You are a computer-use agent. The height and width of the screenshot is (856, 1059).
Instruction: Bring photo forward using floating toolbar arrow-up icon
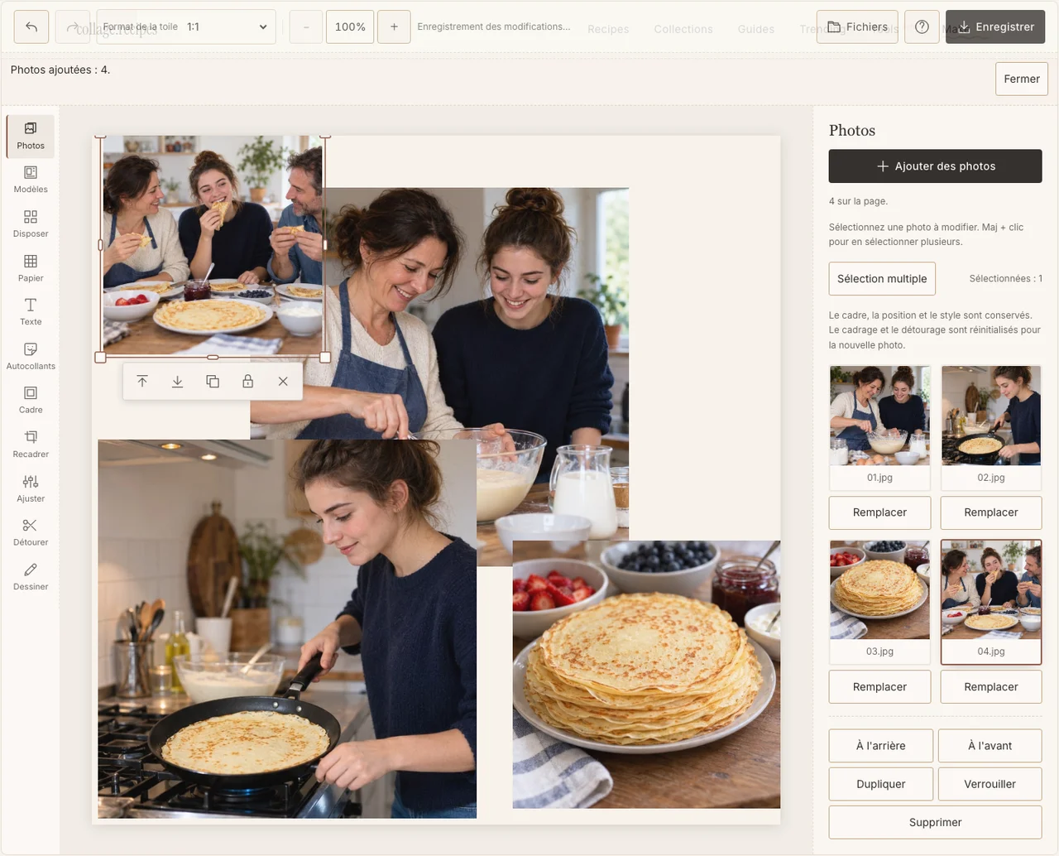pyautogui.click(x=142, y=382)
